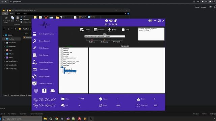Image resolution: width=216 pixels, height=121 pixels.
Task: Click the envelope mail icon in header
Action: click(x=111, y=21)
